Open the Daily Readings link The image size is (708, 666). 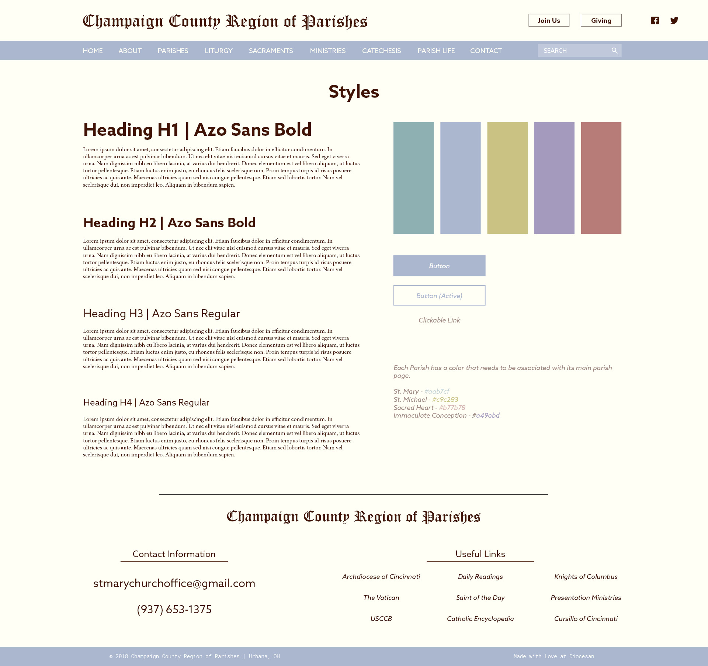[480, 577]
